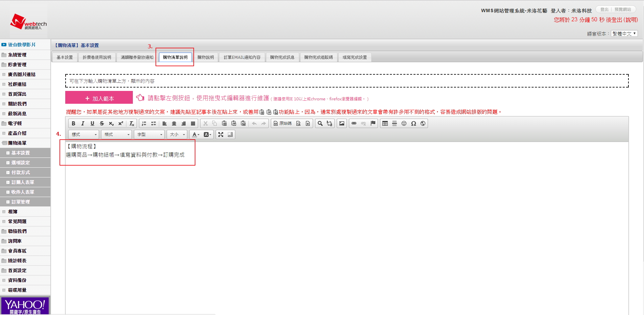Open the find (magnifier) tool

(x=320, y=124)
